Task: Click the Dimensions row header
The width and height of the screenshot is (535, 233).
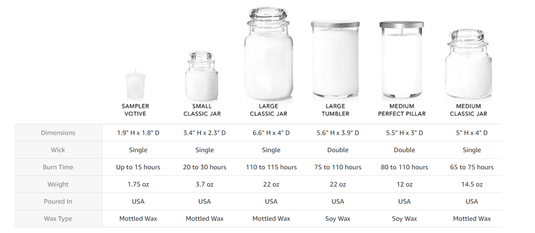Action: point(58,133)
